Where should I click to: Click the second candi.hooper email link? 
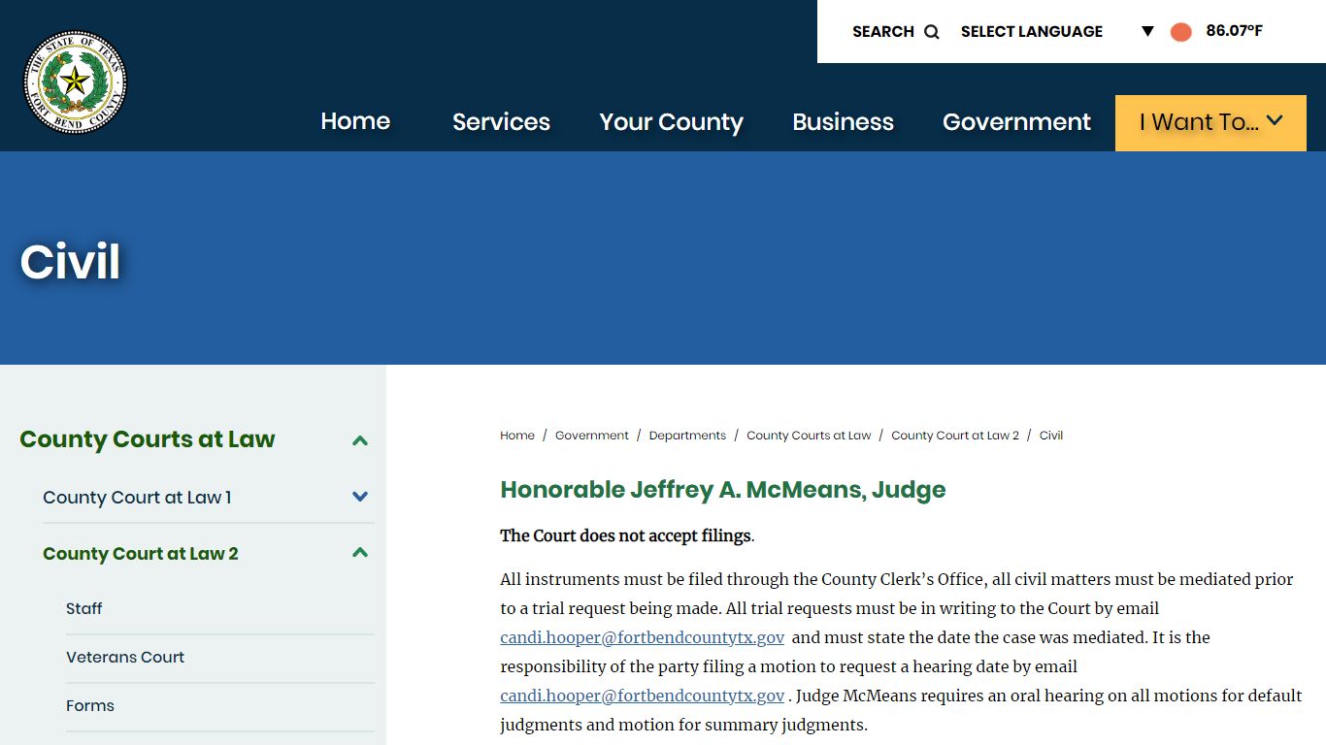point(643,696)
